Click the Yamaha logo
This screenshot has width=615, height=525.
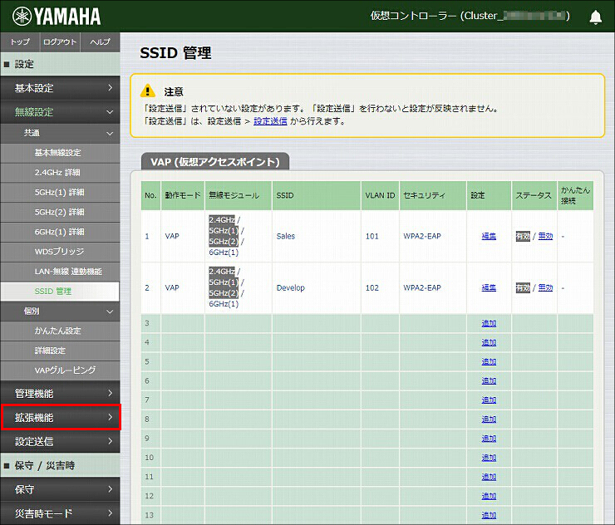click(57, 17)
